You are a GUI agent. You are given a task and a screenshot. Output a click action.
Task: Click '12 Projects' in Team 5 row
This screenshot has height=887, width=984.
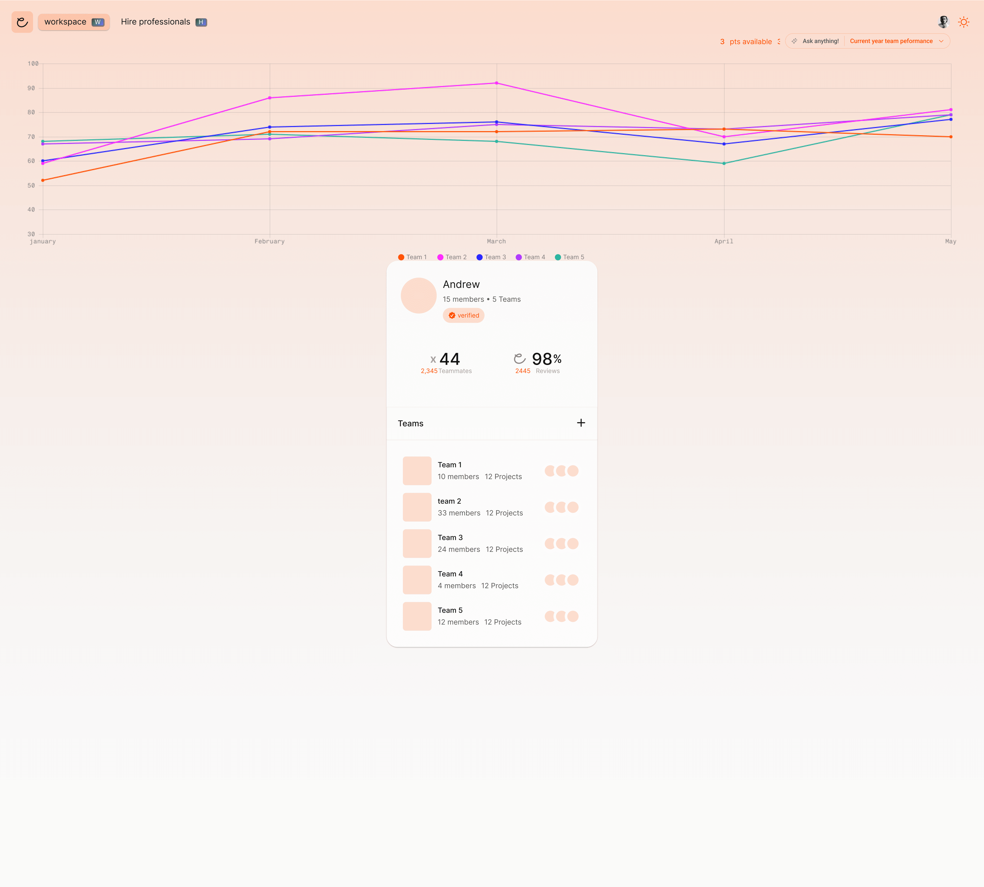[503, 622]
